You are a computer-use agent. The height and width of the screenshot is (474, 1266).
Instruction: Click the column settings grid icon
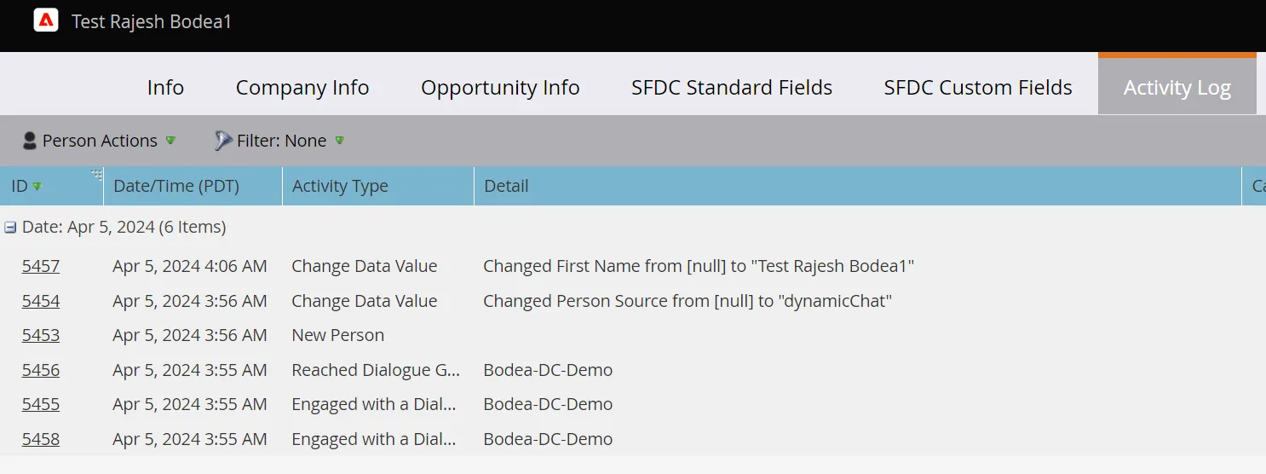point(96,175)
